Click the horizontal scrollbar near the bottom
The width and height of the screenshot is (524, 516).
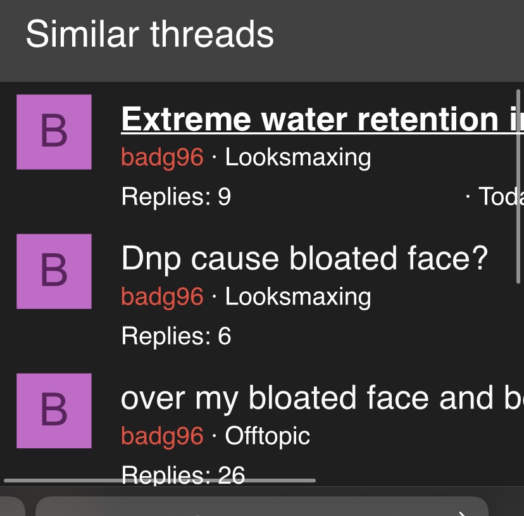pyautogui.click(x=159, y=481)
